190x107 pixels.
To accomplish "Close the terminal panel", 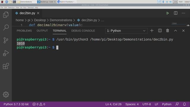I will (x=183, y=31).
